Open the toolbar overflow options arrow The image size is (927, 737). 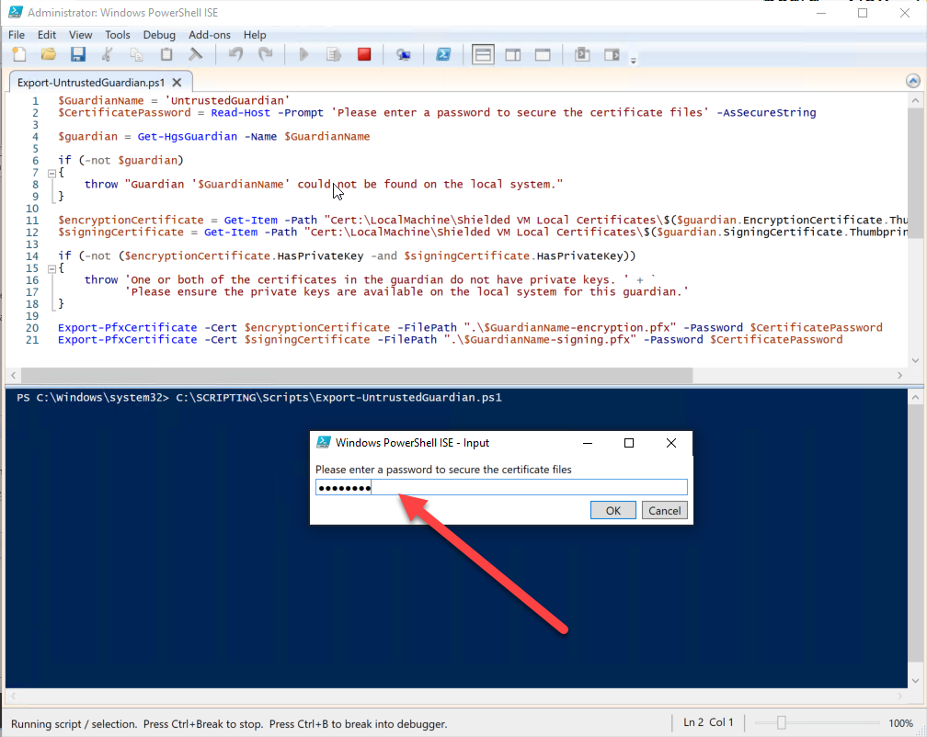(633, 61)
